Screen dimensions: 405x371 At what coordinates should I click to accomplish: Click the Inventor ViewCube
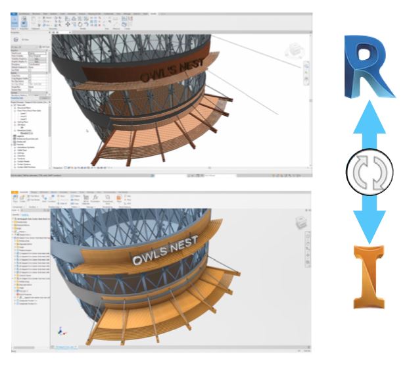pyautogui.click(x=301, y=223)
